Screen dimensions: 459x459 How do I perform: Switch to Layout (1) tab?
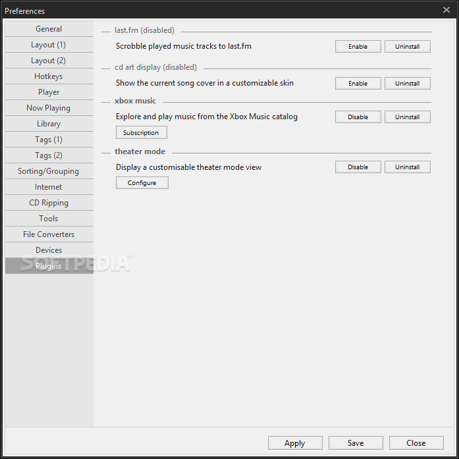tap(49, 45)
